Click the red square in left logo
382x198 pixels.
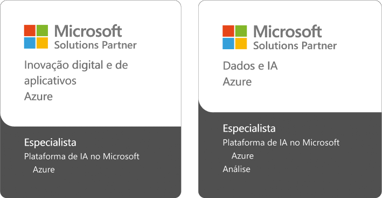[x=30, y=30]
